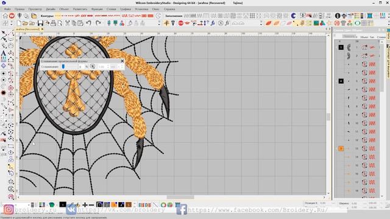Click the Copy icon
Screen dimensions: 390x219
[x=74, y=23]
